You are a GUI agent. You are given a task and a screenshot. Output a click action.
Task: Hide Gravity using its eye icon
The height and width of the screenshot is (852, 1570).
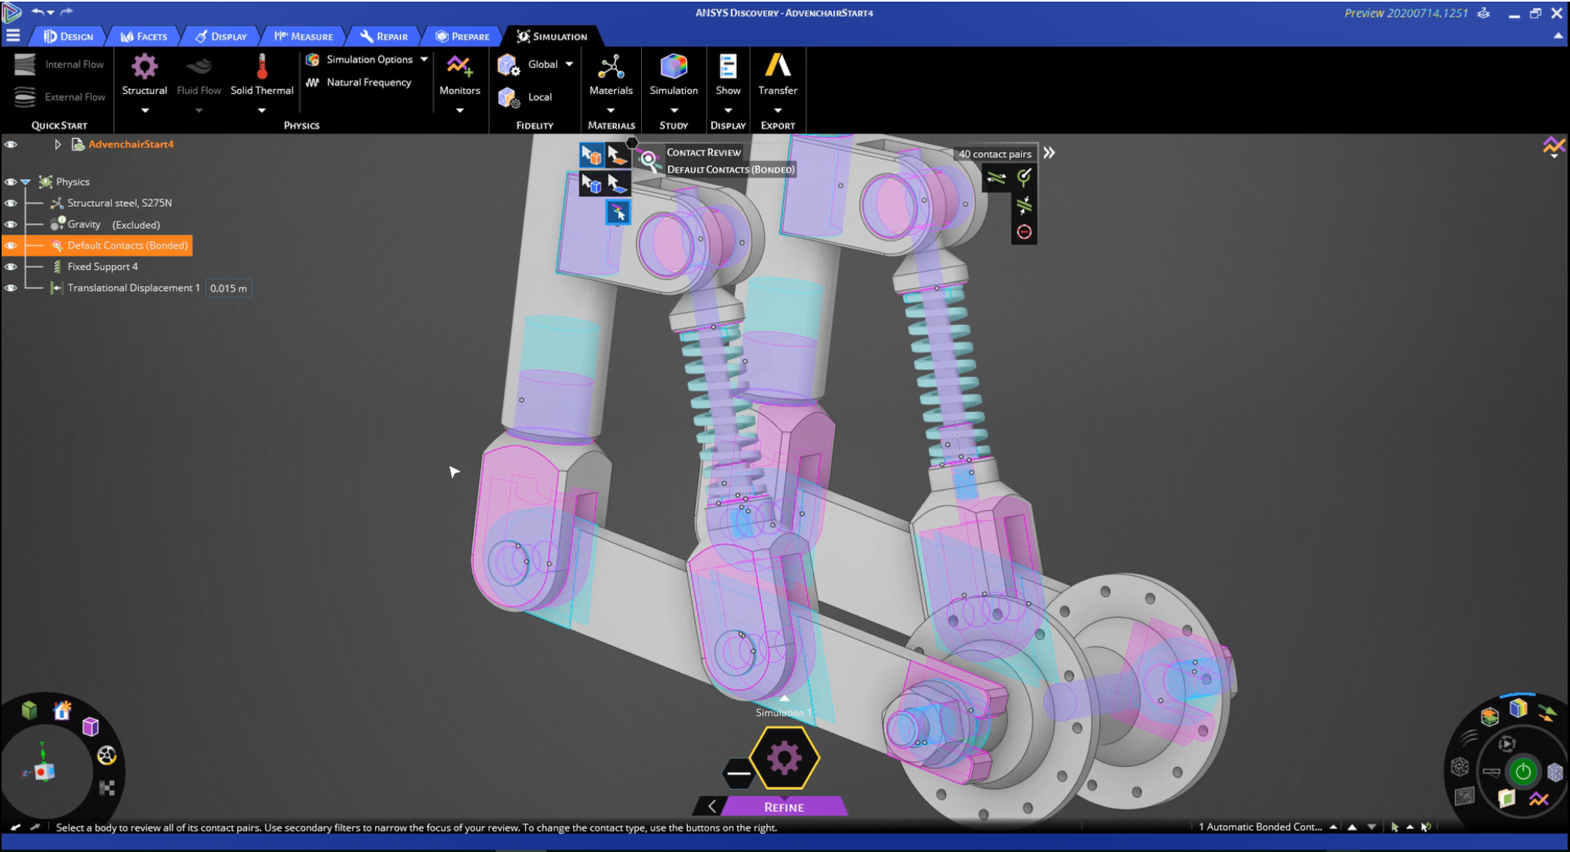click(x=11, y=224)
